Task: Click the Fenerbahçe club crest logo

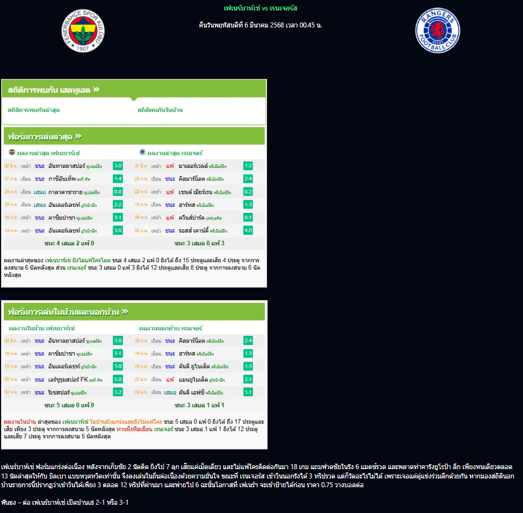Action: pyautogui.click(x=83, y=31)
